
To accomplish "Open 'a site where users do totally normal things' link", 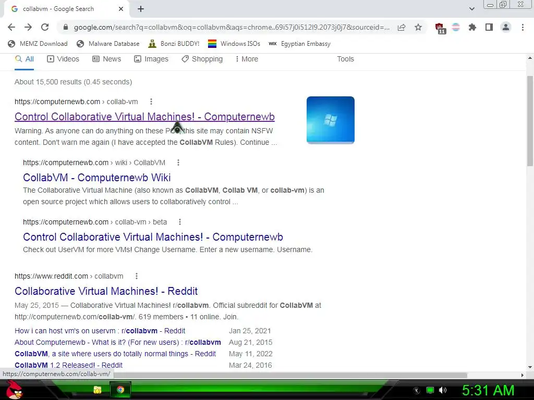I will [x=115, y=354].
